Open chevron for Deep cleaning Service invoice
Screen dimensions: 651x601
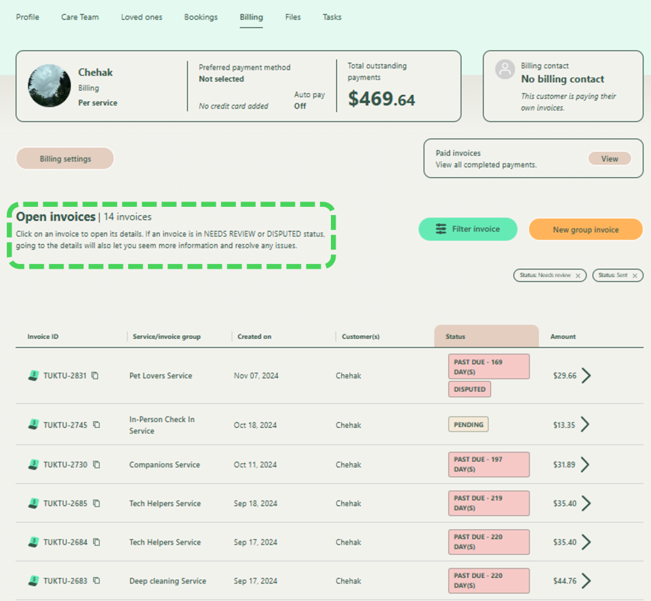(586, 581)
